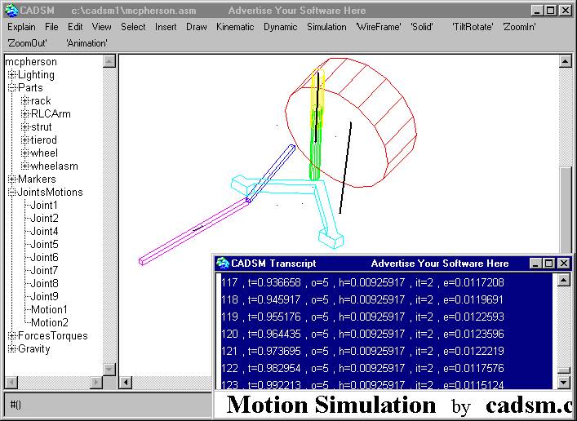Open the File menu
Screen dimensions: 577x421
(51, 27)
